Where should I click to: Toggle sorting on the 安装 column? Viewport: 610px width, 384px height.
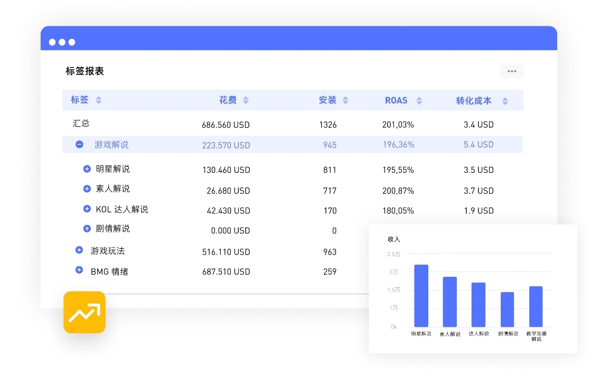click(345, 100)
